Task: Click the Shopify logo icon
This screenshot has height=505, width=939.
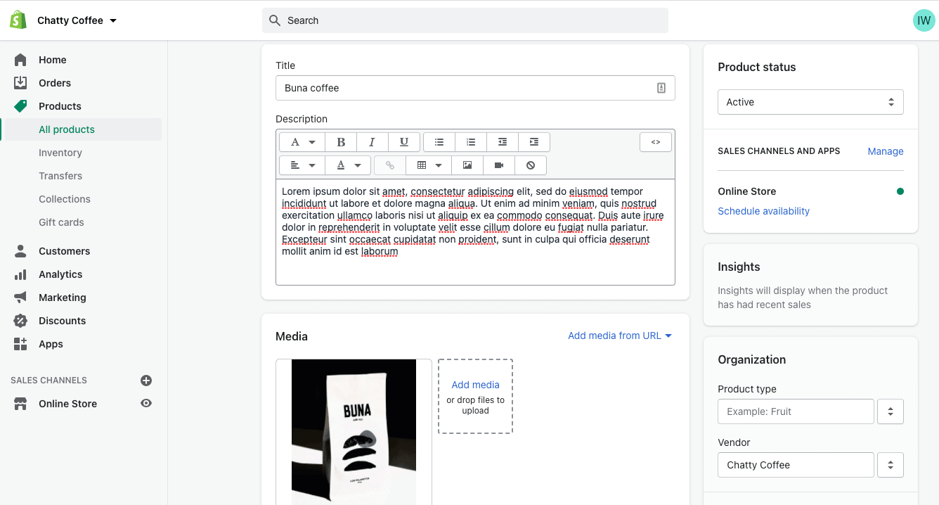Action: tap(18, 20)
